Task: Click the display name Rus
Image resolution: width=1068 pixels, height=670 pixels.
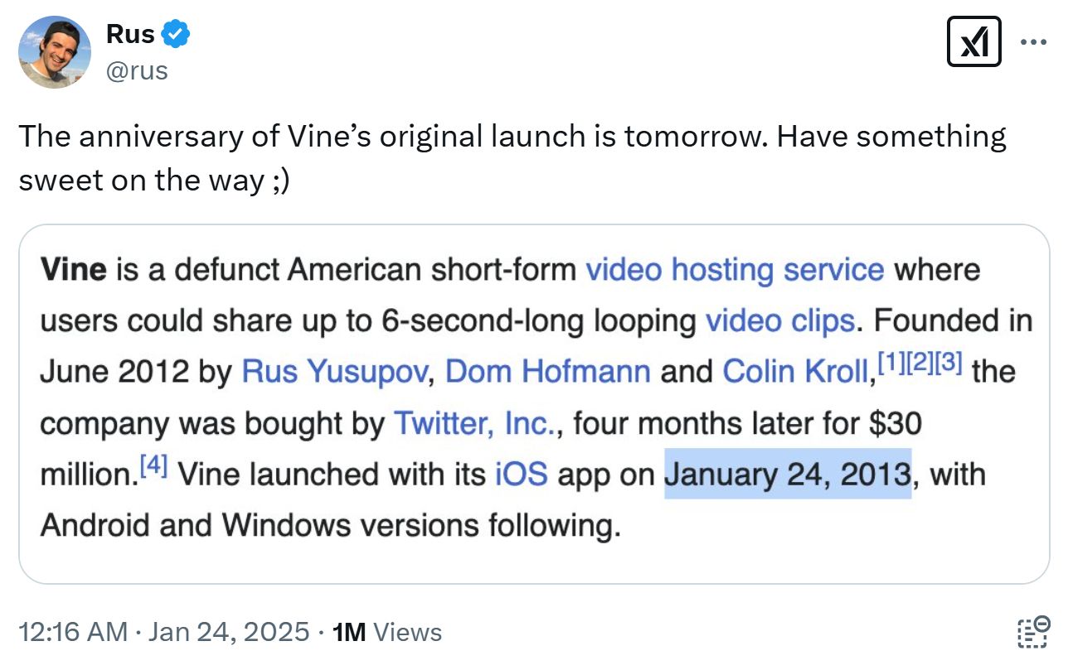Action: pyautogui.click(x=130, y=35)
